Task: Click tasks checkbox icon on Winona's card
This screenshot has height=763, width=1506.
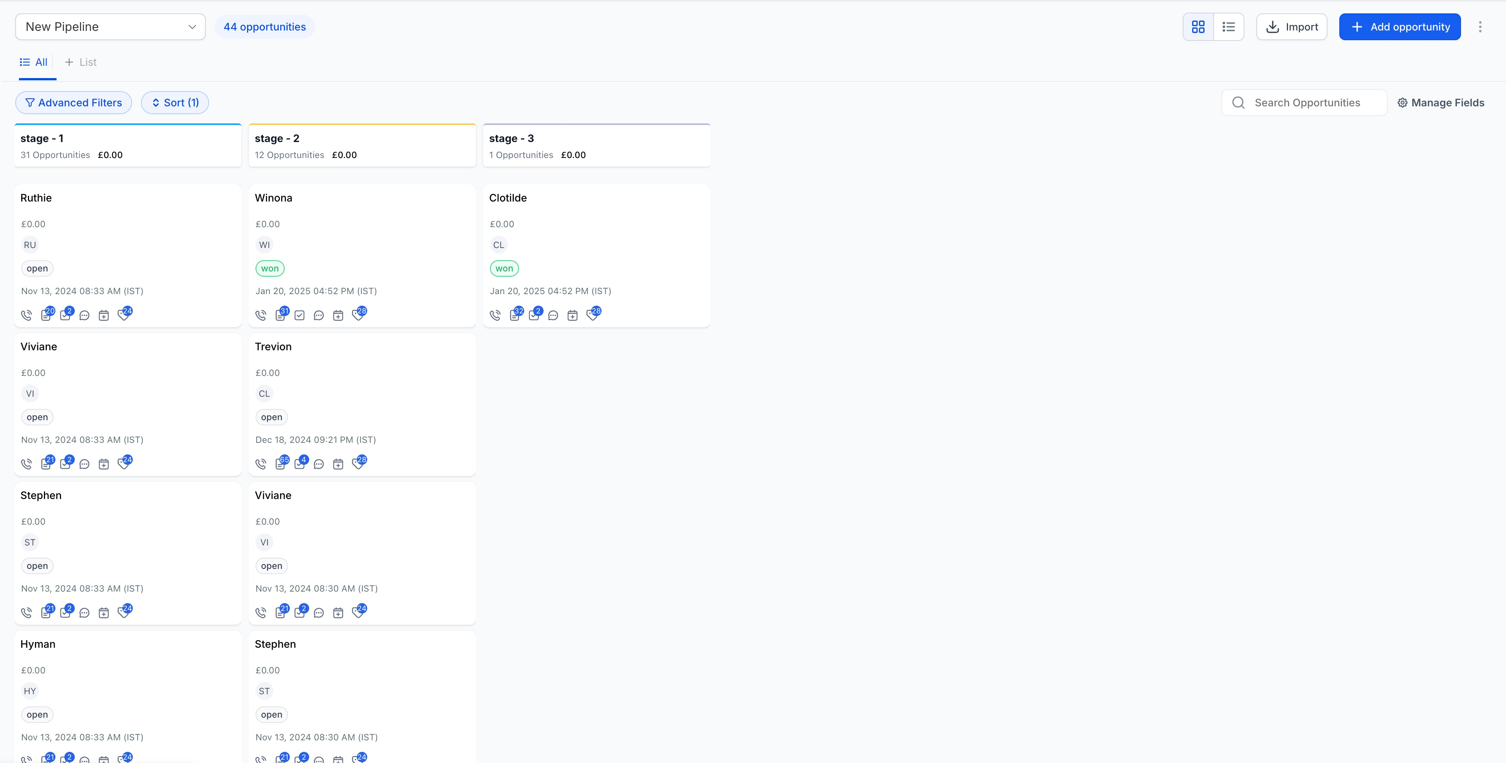Action: 299,315
